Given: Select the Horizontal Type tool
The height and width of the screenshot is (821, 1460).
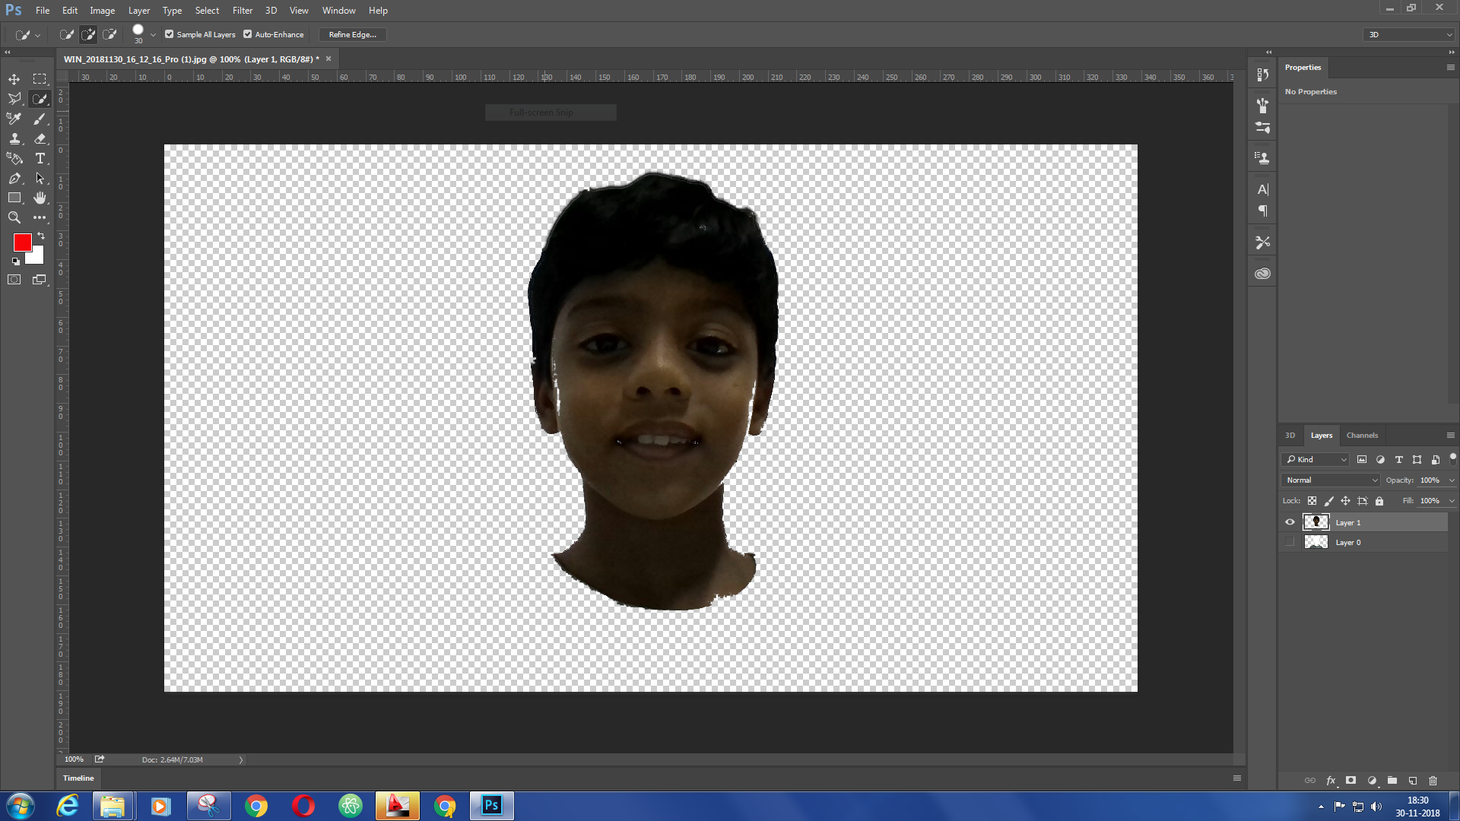Looking at the screenshot, I should pos(40,158).
